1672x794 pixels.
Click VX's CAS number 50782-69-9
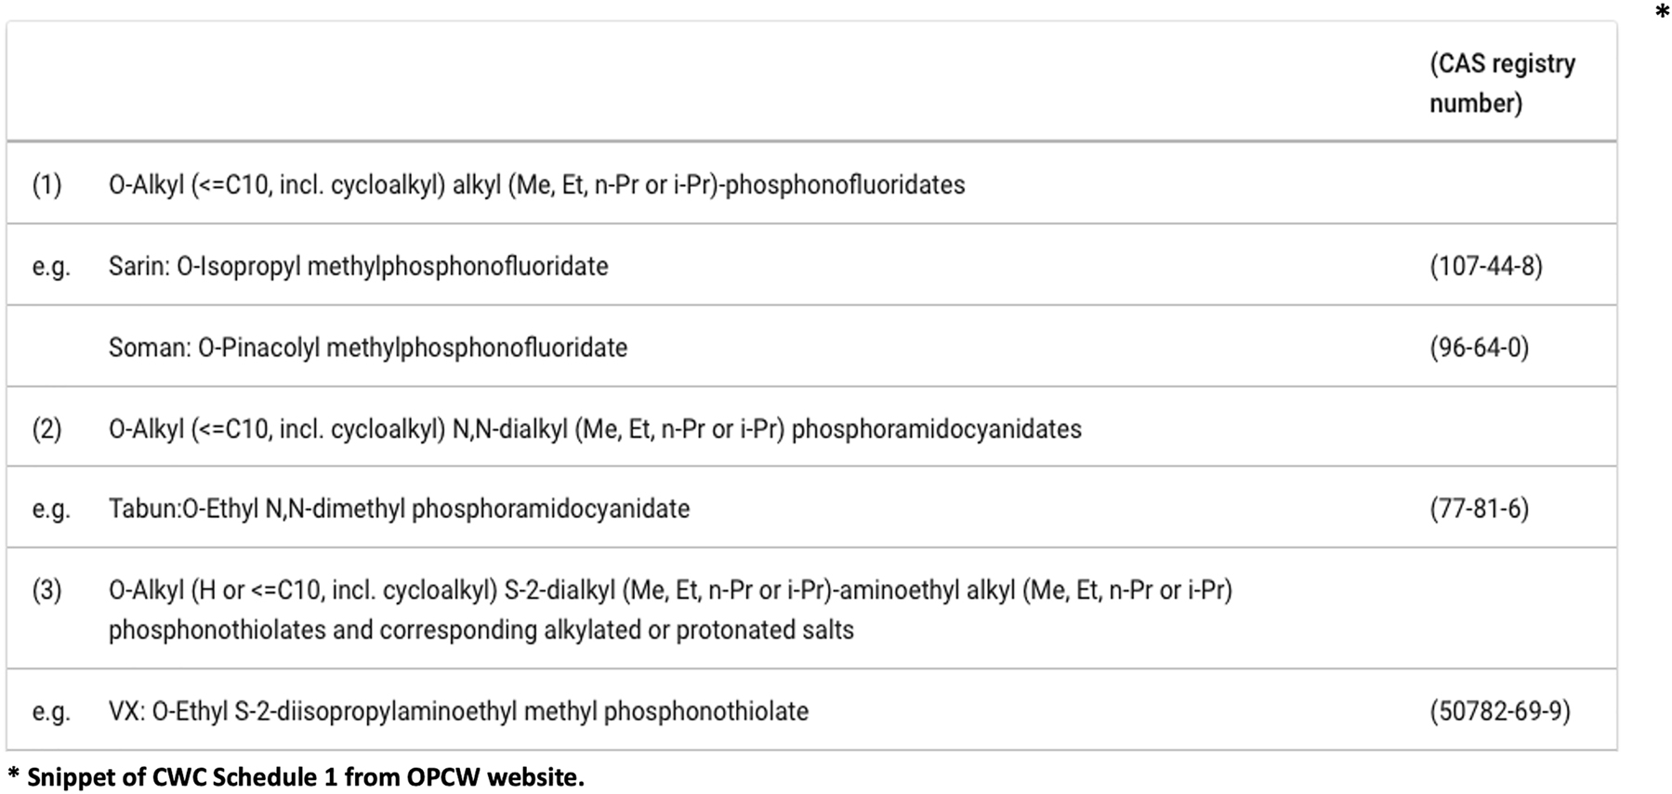point(1499,712)
